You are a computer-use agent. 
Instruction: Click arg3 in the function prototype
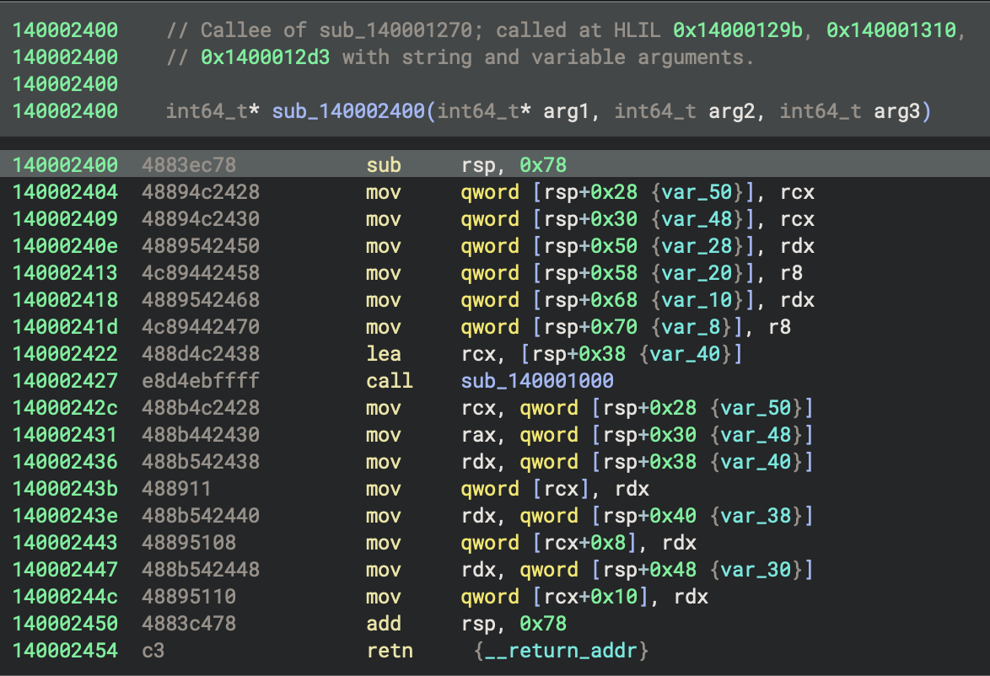pos(897,111)
